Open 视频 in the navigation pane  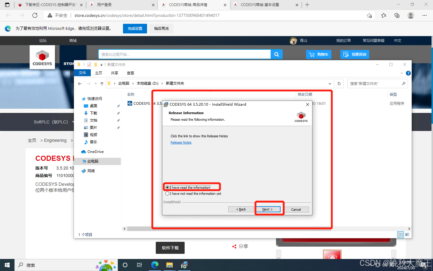[94, 135]
